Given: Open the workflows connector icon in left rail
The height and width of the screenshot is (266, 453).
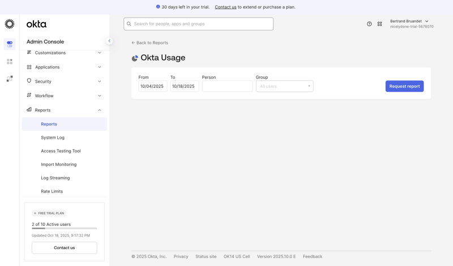Looking at the screenshot, I should pyautogui.click(x=10, y=79).
